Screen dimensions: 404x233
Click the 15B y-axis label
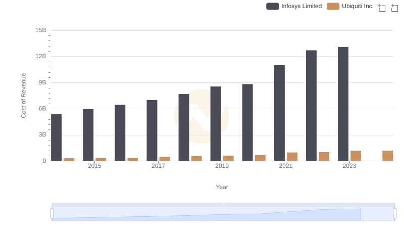[x=41, y=30]
